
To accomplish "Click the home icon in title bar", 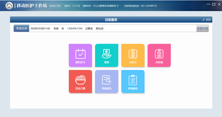I will coord(9,6).
